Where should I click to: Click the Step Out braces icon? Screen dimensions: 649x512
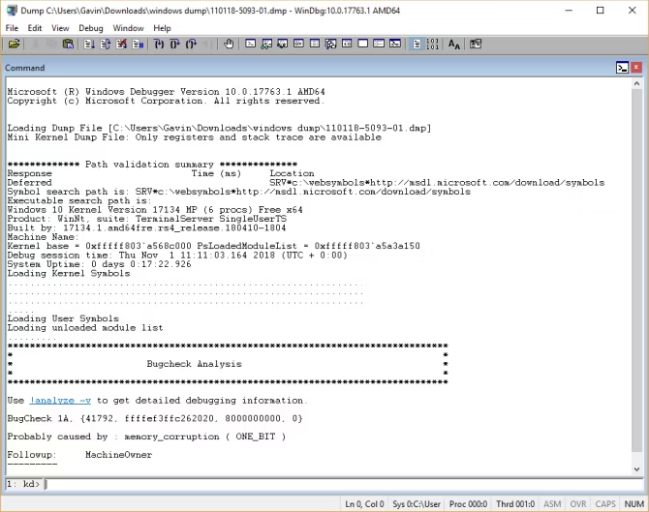(191, 44)
